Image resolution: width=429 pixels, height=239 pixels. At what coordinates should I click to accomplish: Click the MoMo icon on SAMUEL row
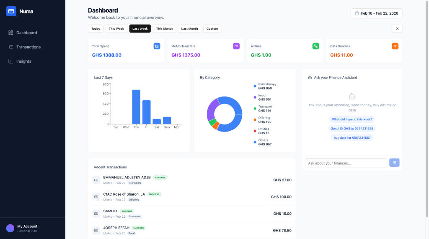click(x=96, y=214)
